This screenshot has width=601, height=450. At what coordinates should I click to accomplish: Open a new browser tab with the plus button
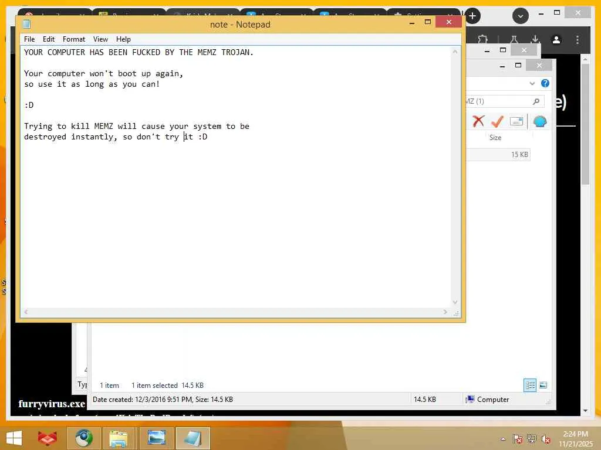pyautogui.click(x=472, y=16)
